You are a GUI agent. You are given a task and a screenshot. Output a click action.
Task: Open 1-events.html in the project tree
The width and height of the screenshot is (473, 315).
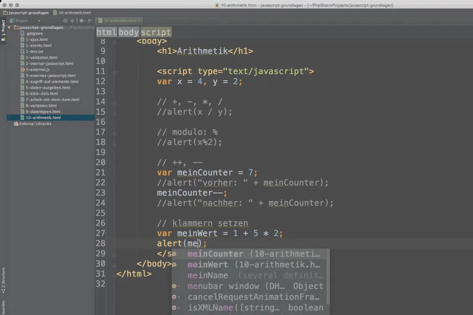(39, 46)
